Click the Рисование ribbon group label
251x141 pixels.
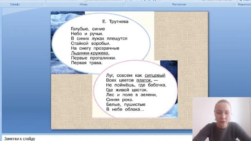(x=179, y=4)
